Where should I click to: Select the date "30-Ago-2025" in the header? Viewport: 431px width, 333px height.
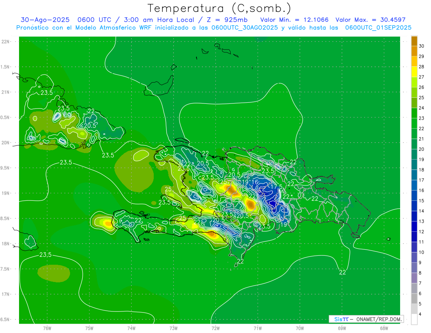(46, 20)
